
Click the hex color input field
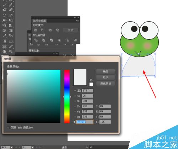coord(84,122)
